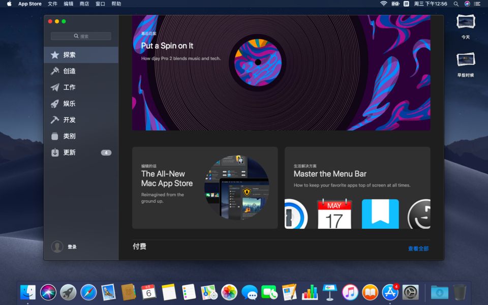Click the 登录 sign-in button
Viewport: 488px width, 305px height.
(x=72, y=247)
